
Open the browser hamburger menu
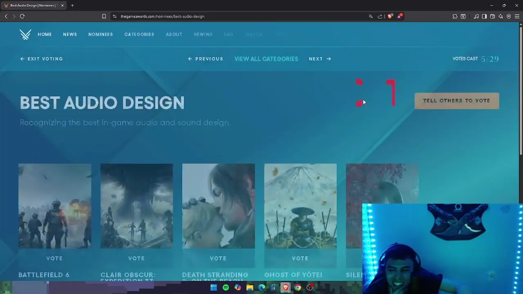pos(517,16)
